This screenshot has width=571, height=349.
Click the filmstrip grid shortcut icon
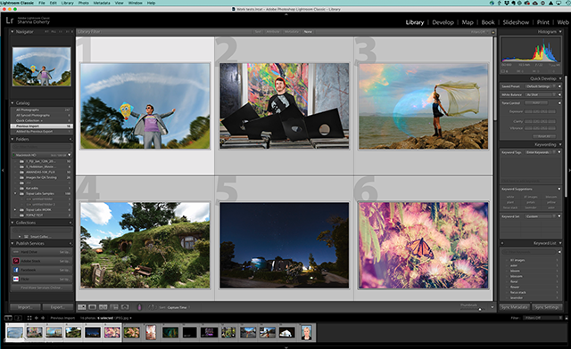tap(29, 318)
